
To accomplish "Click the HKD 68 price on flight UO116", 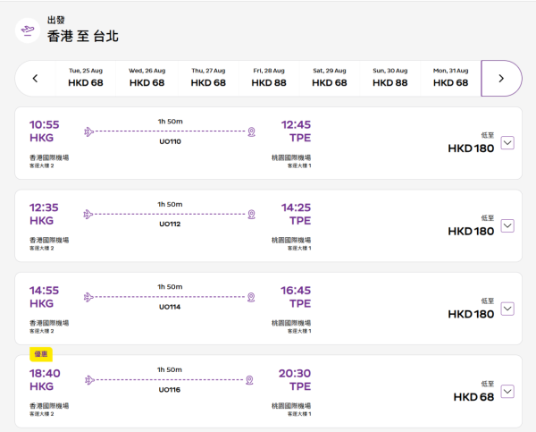I will pyautogui.click(x=473, y=396).
